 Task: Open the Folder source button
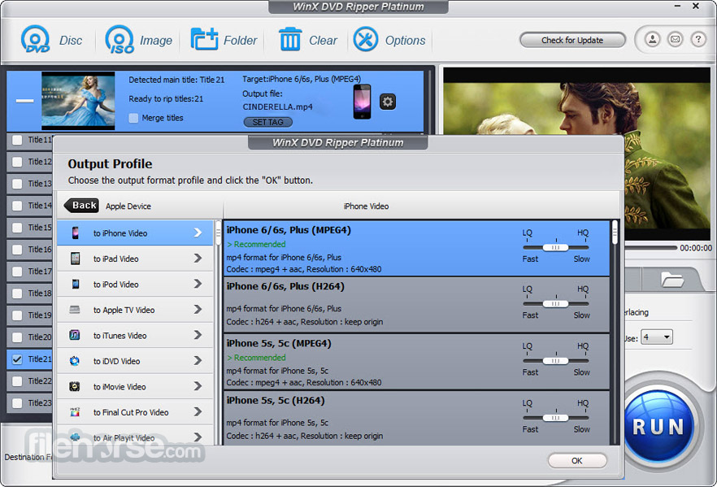coord(204,39)
